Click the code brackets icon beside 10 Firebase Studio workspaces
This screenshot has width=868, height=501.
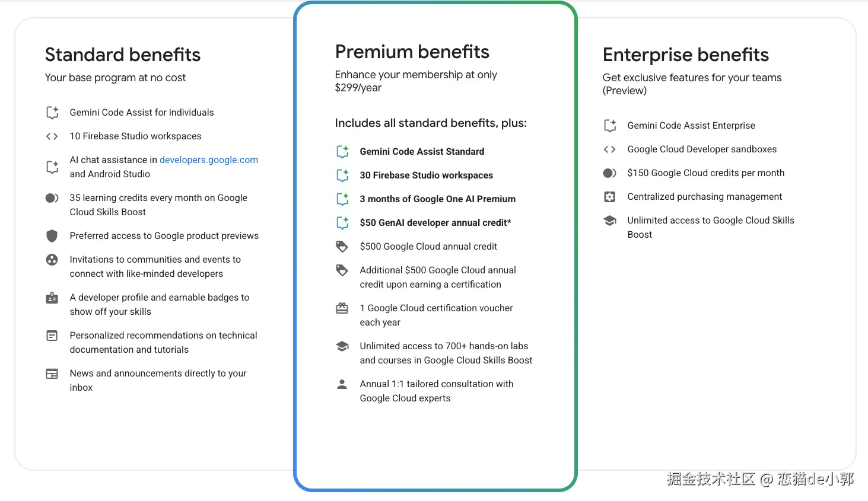pyautogui.click(x=52, y=136)
